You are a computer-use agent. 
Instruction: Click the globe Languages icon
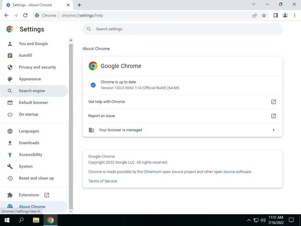[10, 131]
